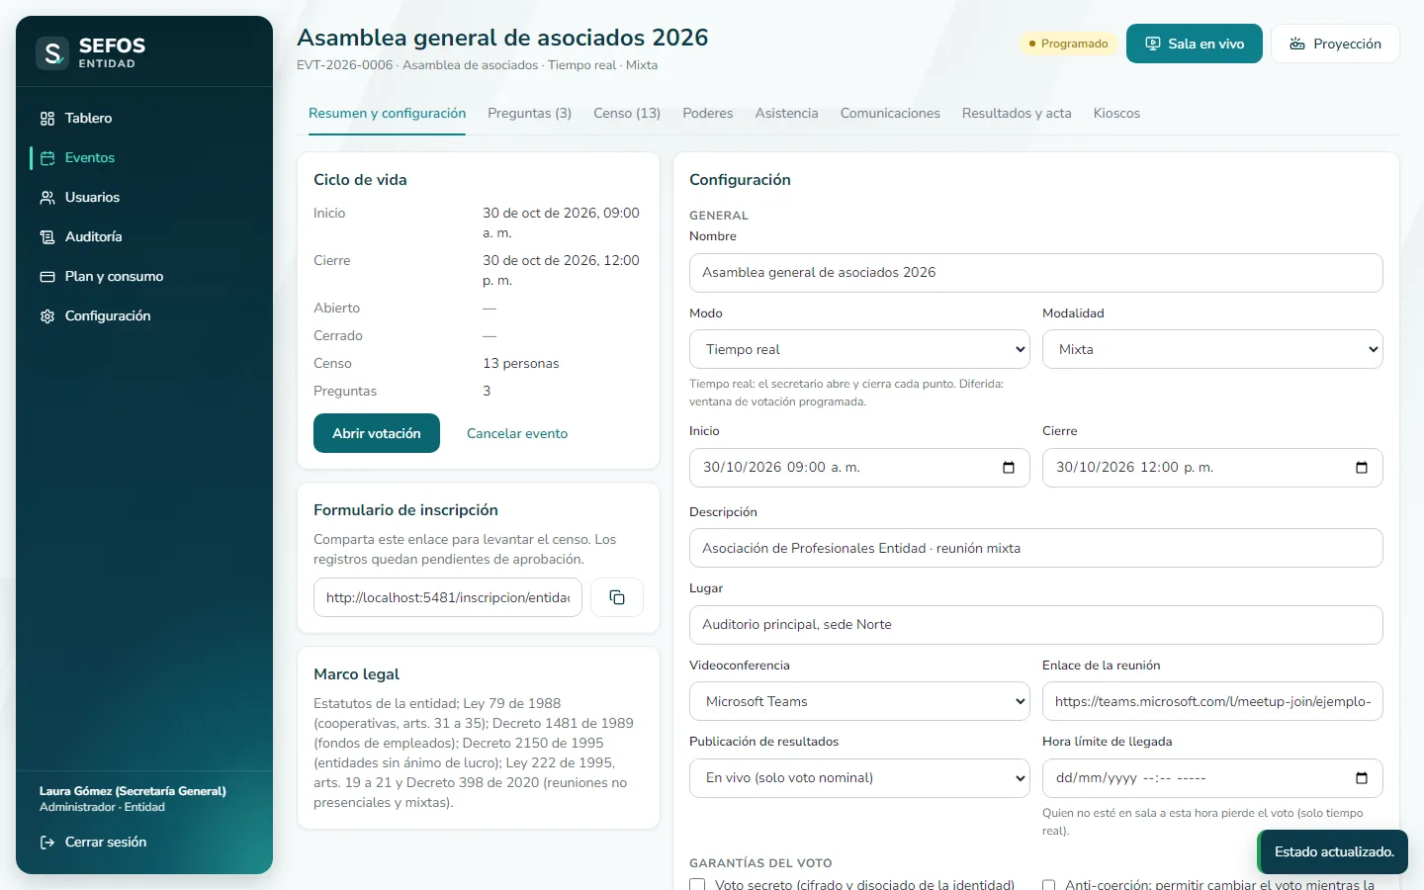Image resolution: width=1424 pixels, height=890 pixels.
Task: Copy the inscription form link
Action: (x=617, y=597)
